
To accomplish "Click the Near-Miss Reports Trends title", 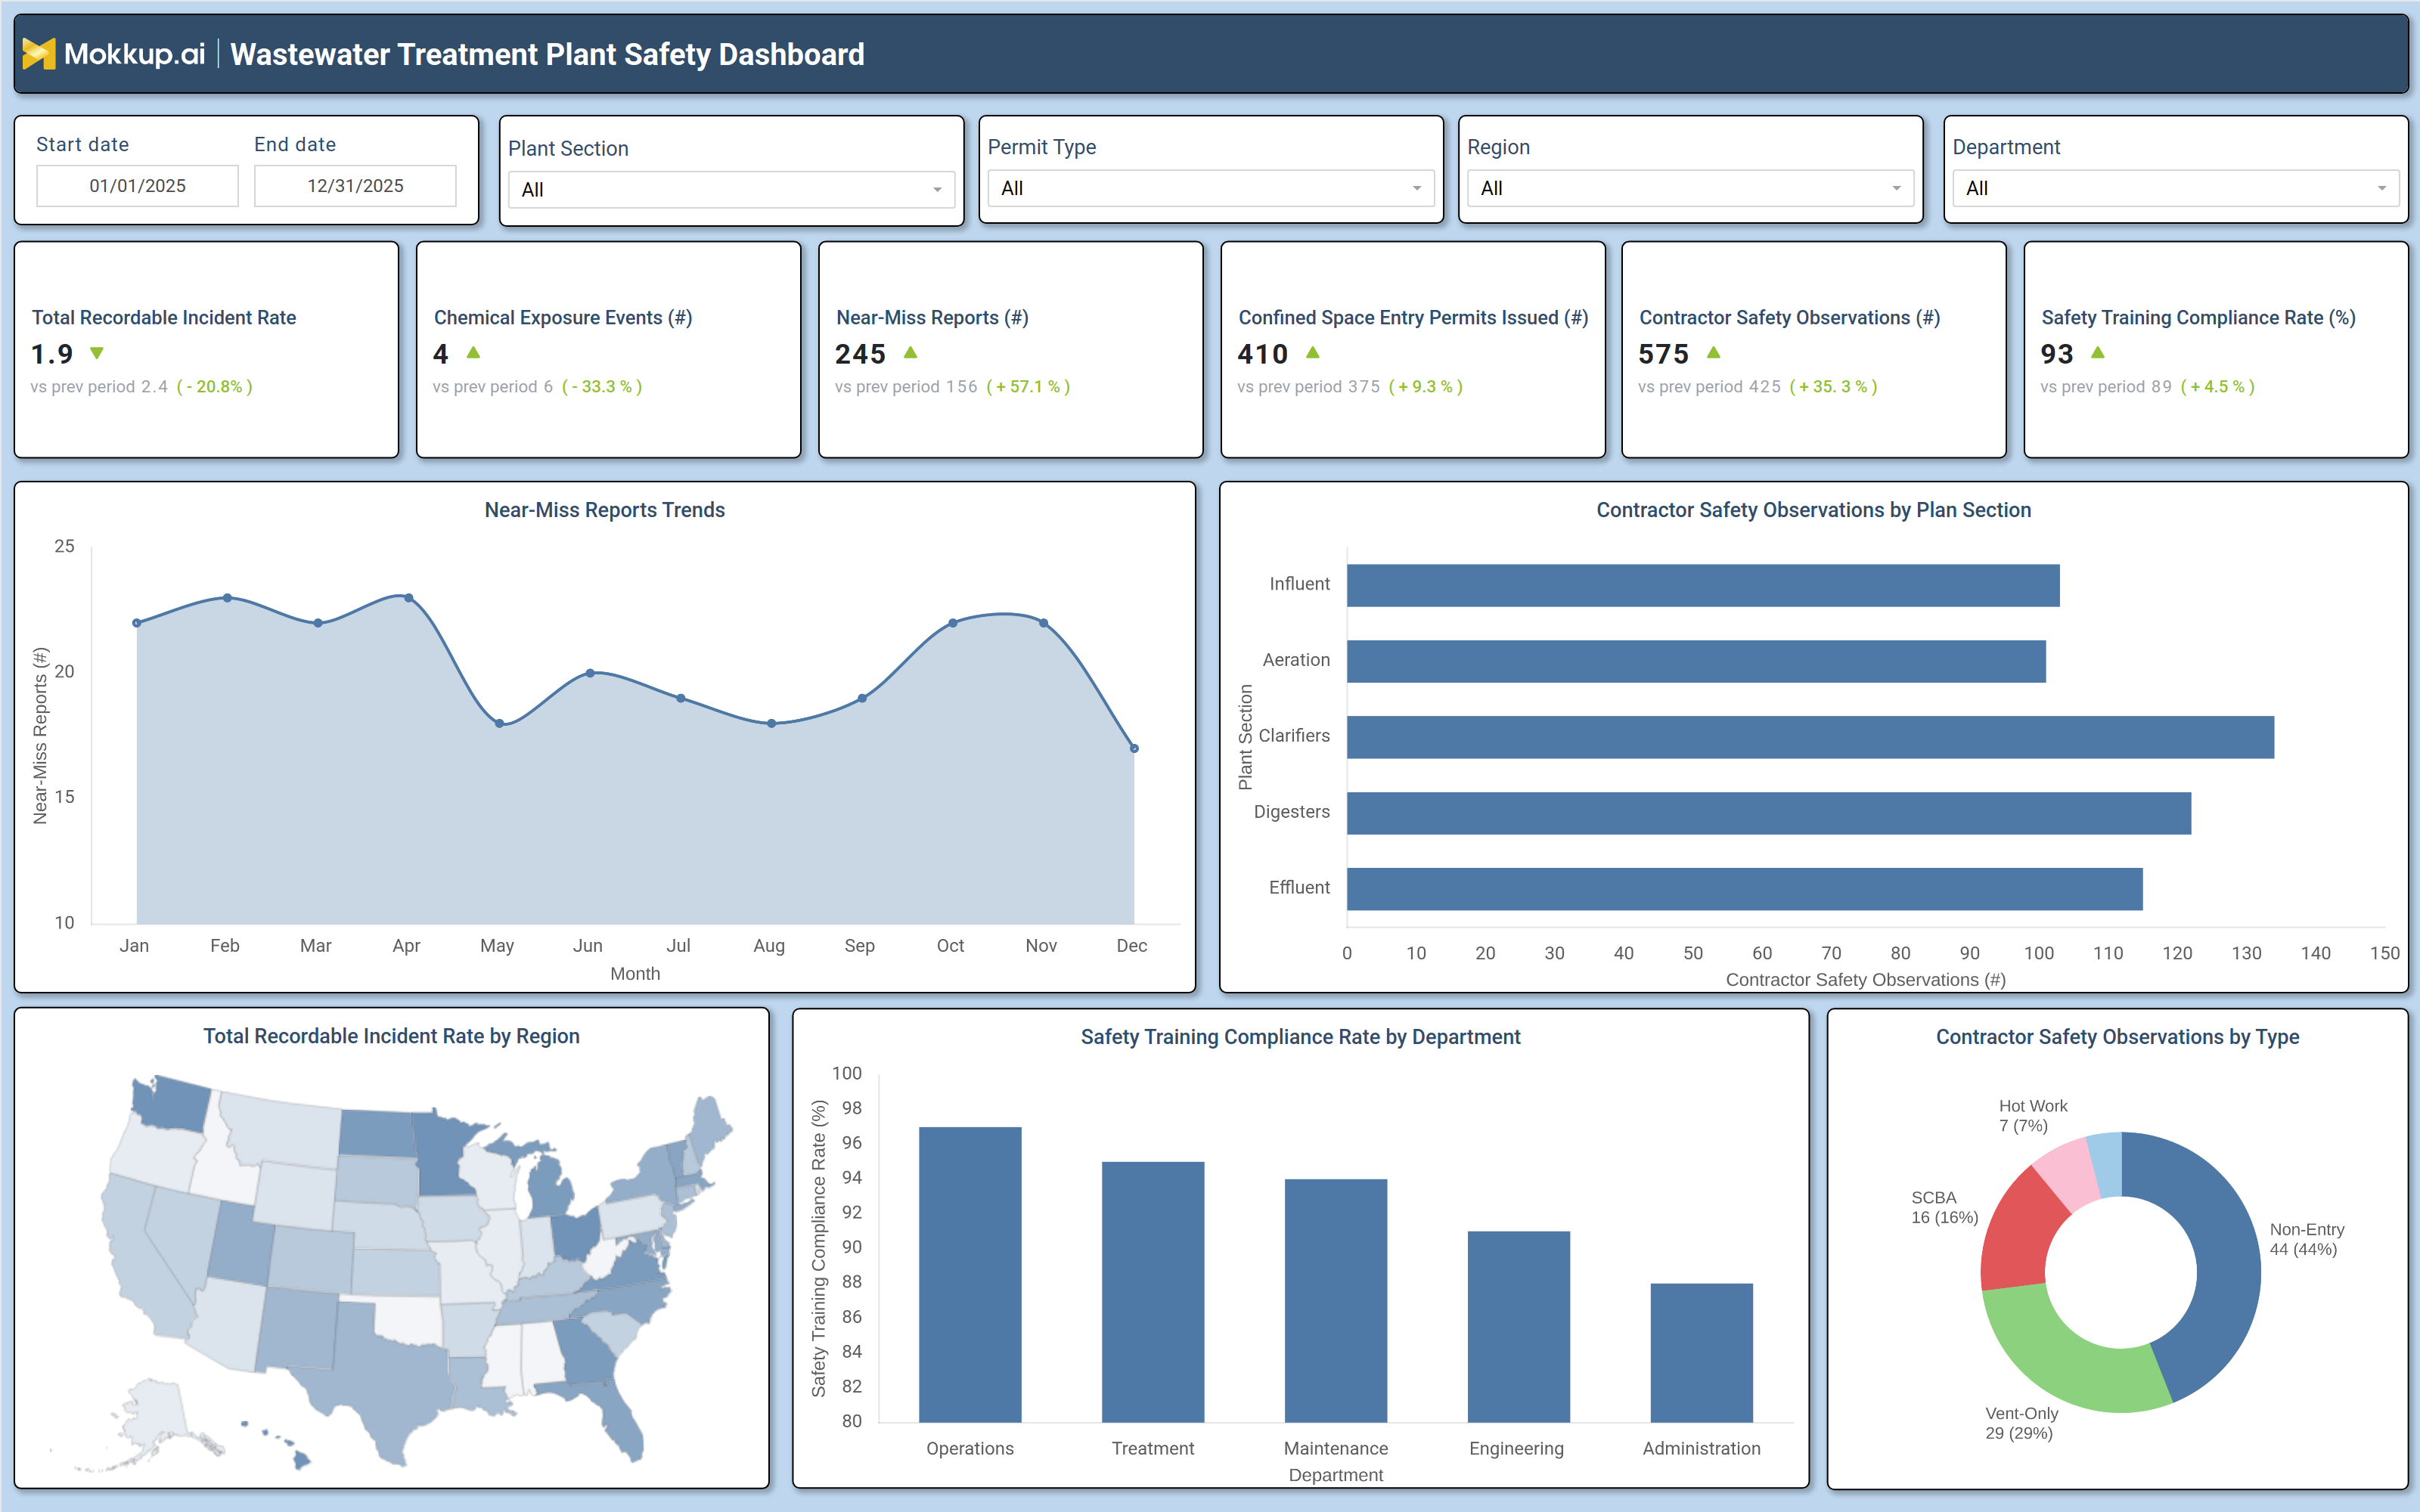I will point(605,510).
